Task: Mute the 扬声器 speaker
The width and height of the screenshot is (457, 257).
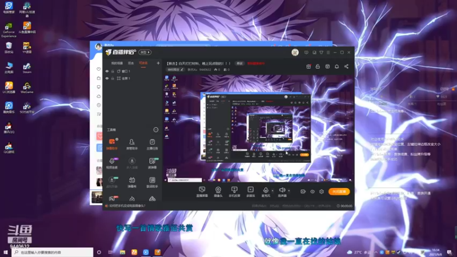Action: pos(282,192)
